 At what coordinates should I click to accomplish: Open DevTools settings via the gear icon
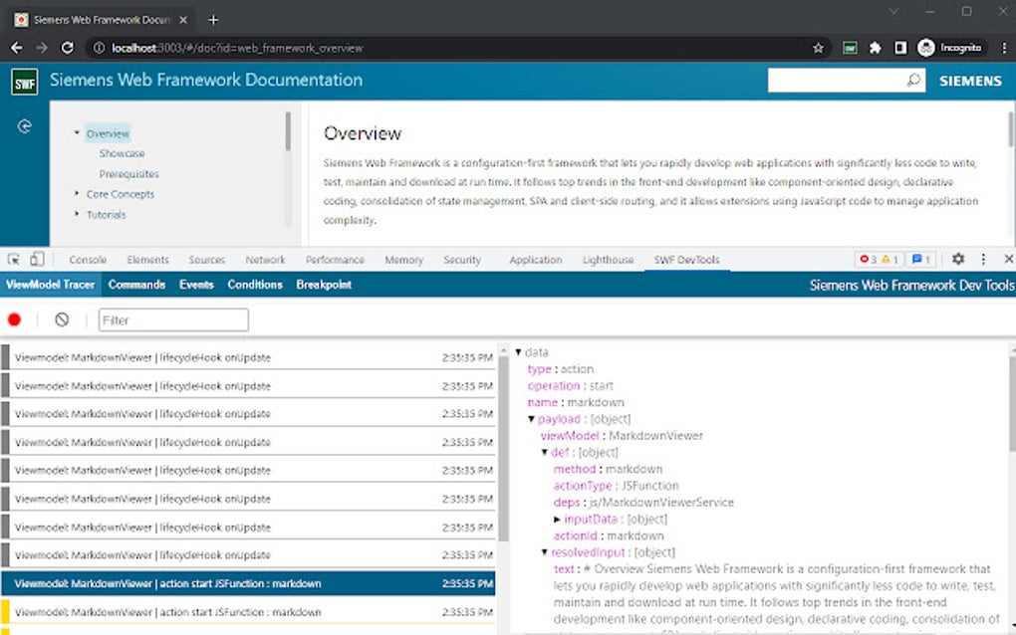click(957, 259)
